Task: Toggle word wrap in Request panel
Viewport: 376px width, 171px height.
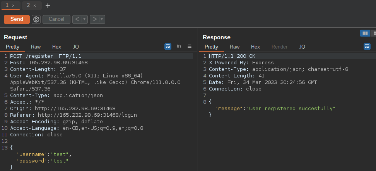Action: click(168, 46)
